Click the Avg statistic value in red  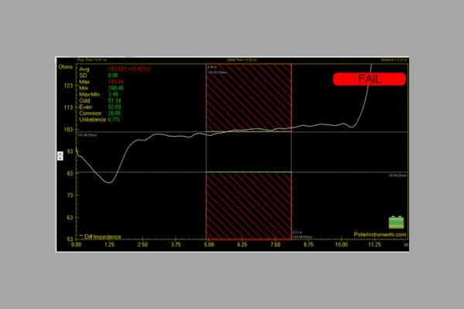click(129, 70)
